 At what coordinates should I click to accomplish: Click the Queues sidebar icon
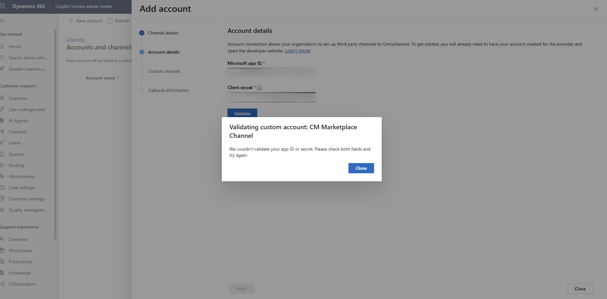(x=2, y=154)
